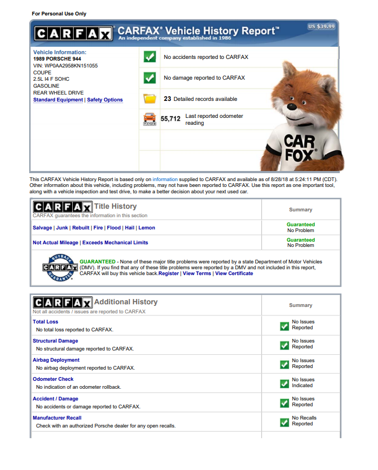Click the '1989 PORSCHE 944' vehicle title
The image size is (378, 470).
tap(57, 59)
